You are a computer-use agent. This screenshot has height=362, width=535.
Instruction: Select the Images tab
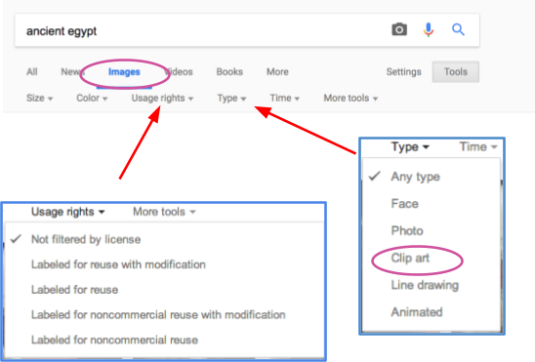point(124,72)
